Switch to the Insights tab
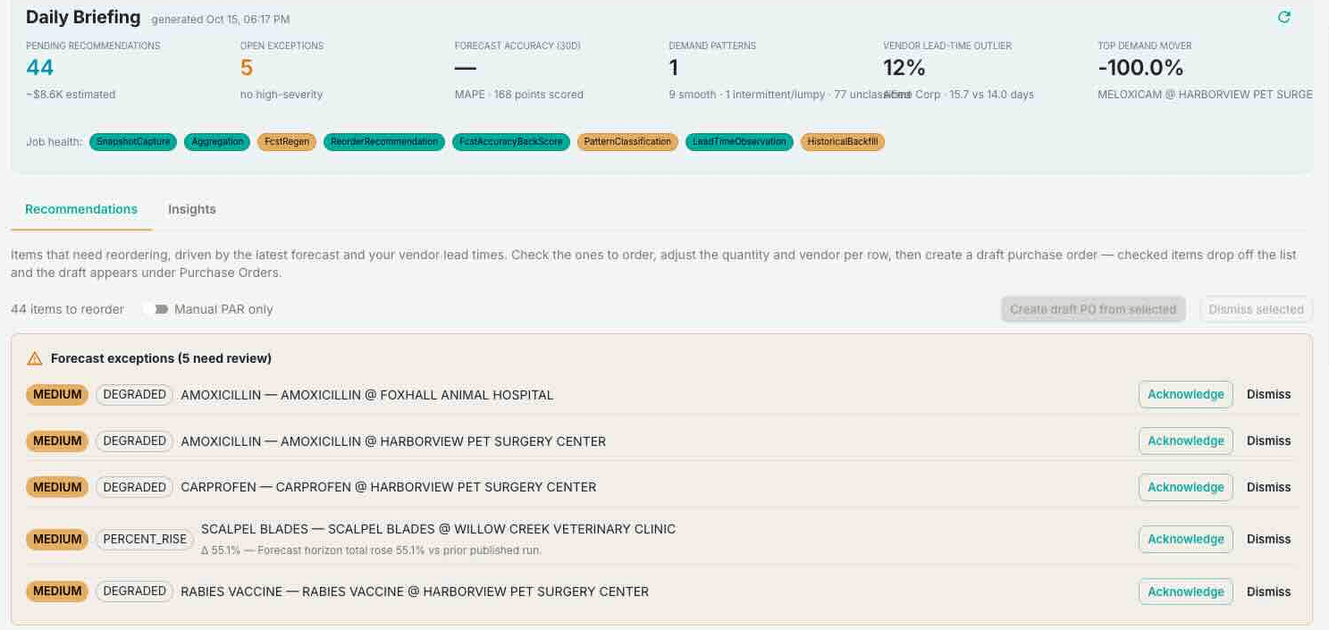 (192, 209)
